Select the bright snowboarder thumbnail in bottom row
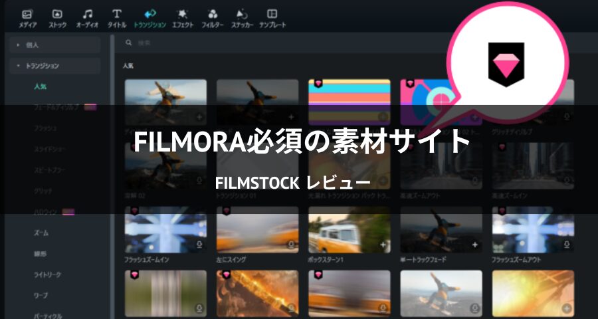This screenshot has height=319, width=598. tap(441, 294)
